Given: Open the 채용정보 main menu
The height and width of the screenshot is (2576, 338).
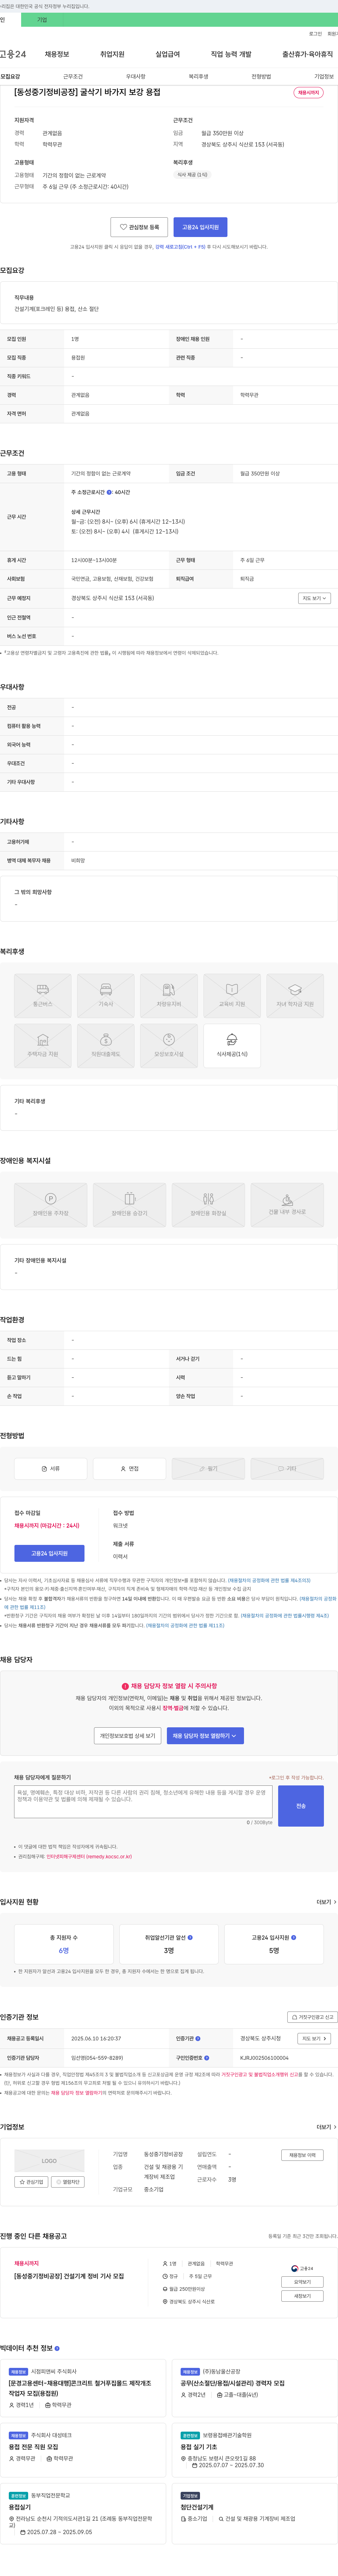Looking at the screenshot, I should point(57,54).
